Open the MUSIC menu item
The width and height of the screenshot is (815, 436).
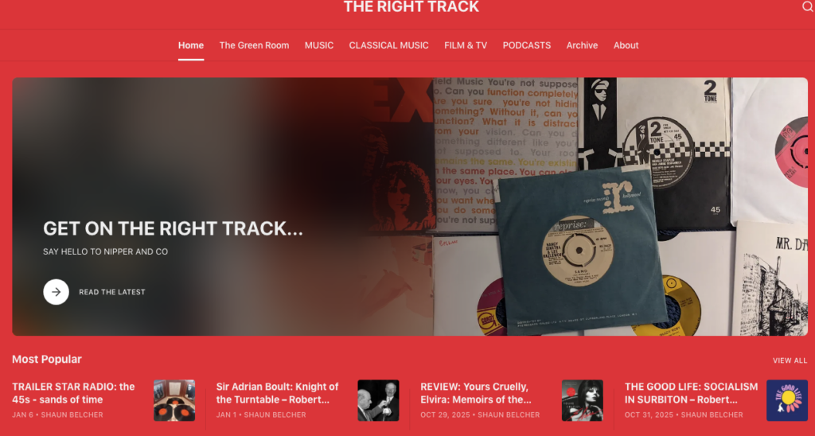click(319, 45)
